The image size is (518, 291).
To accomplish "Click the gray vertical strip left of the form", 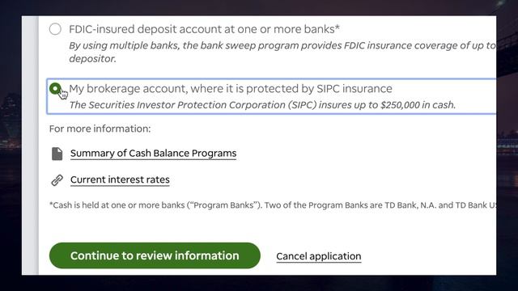I will (30, 145).
